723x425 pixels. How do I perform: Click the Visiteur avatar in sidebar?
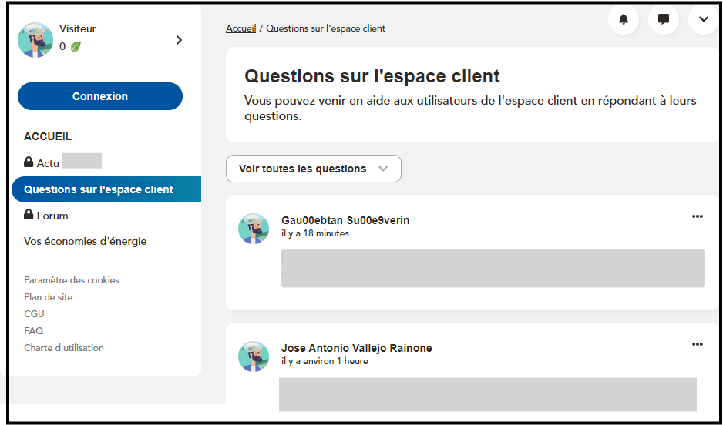pyautogui.click(x=35, y=40)
